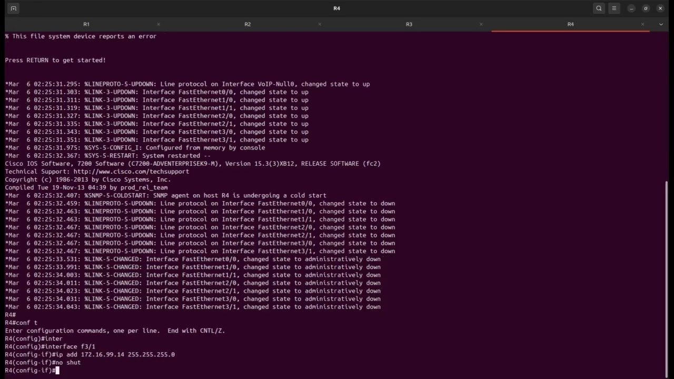Click the 'R4#conf t' command line
The height and width of the screenshot is (379, 674).
click(21, 323)
